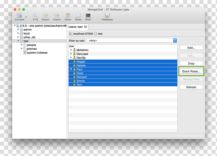Open the Connect dropdown arrow
The height and width of the screenshot is (156, 217).
click(x=26, y=17)
